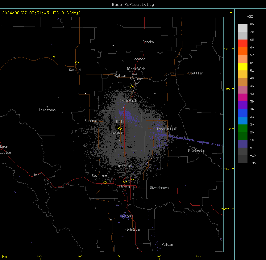Image resolution: width=266 pixels, height=260 pixels.
Task: Click the Cochrane city label
Action: tap(99, 175)
